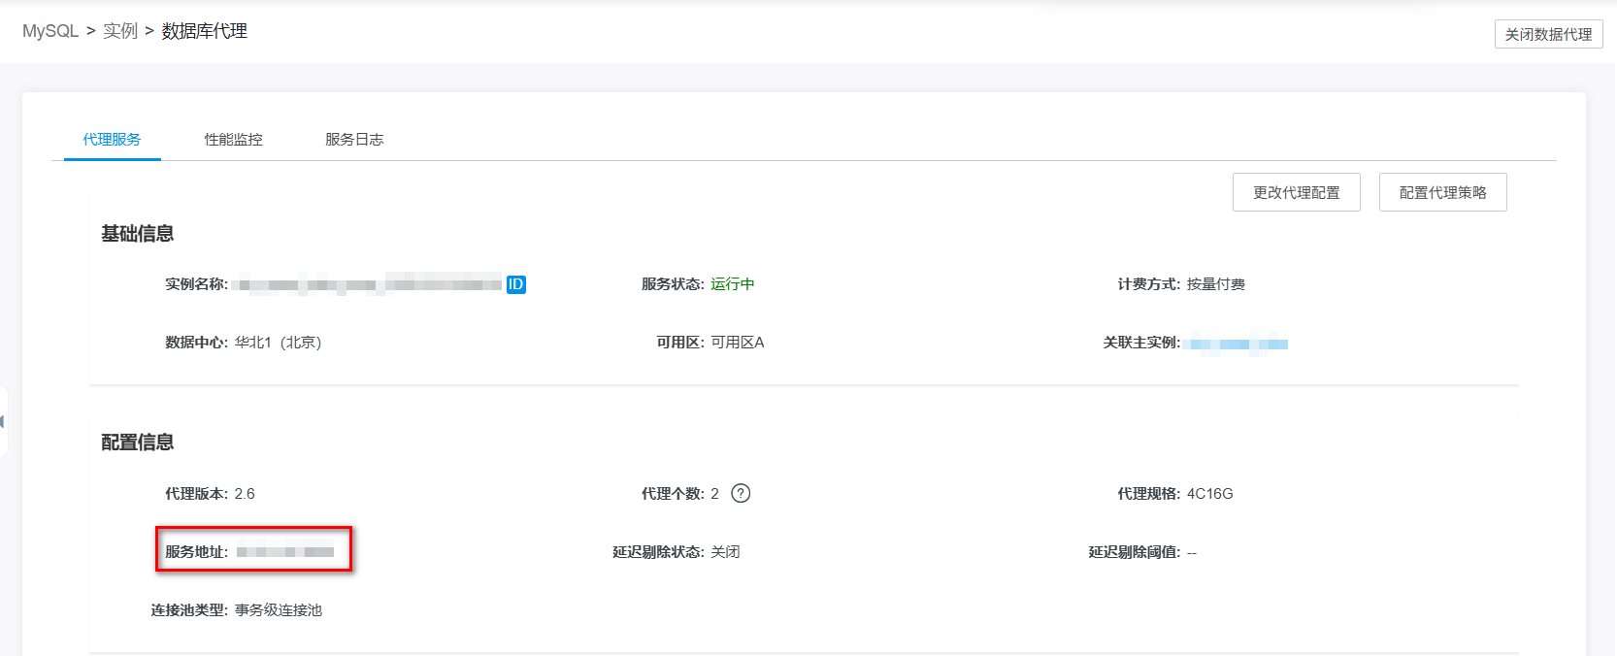Viewport: 1617px width, 656px height.
Task: Click the green 运行中 status text
Action: 732,284
